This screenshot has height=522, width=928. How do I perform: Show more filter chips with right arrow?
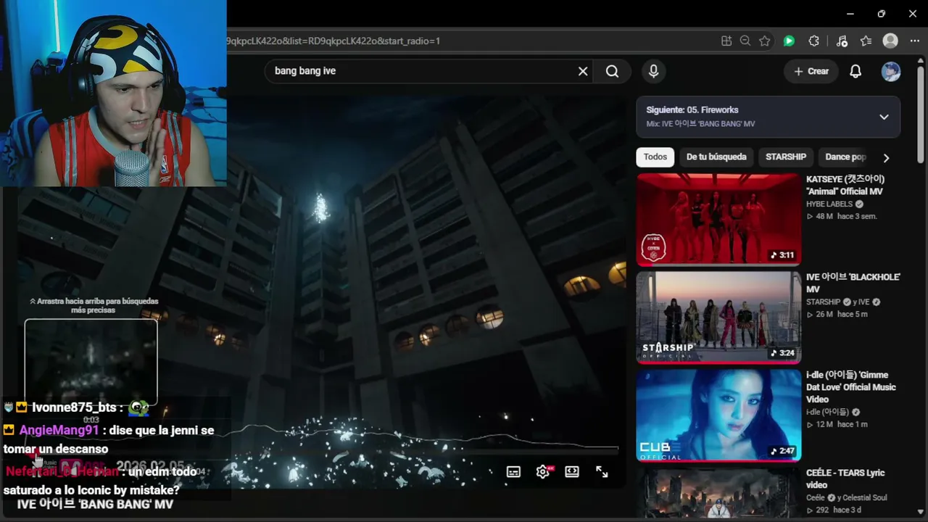(x=886, y=157)
